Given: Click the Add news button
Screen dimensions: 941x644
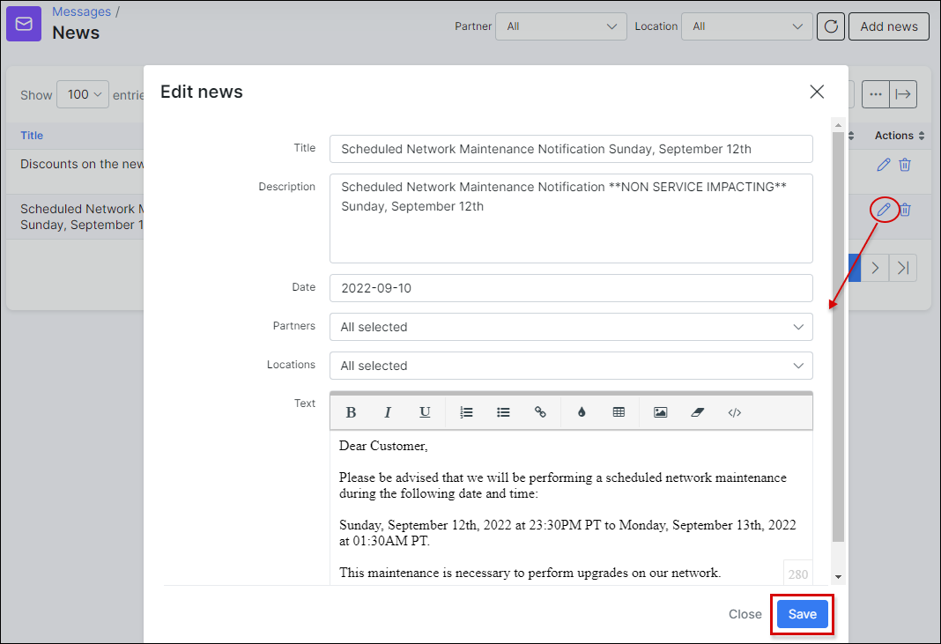Looking at the screenshot, I should click(x=889, y=26).
